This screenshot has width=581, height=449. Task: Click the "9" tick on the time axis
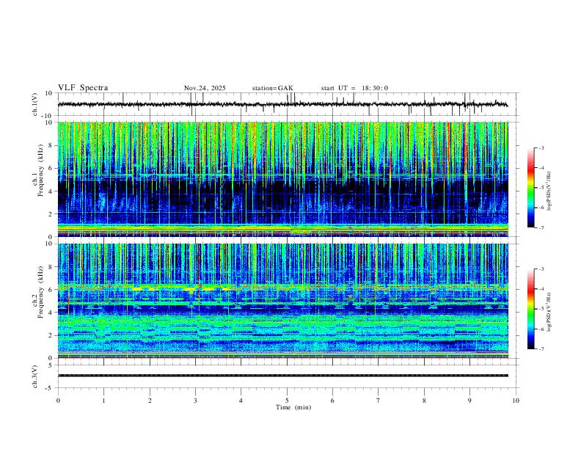(469, 401)
